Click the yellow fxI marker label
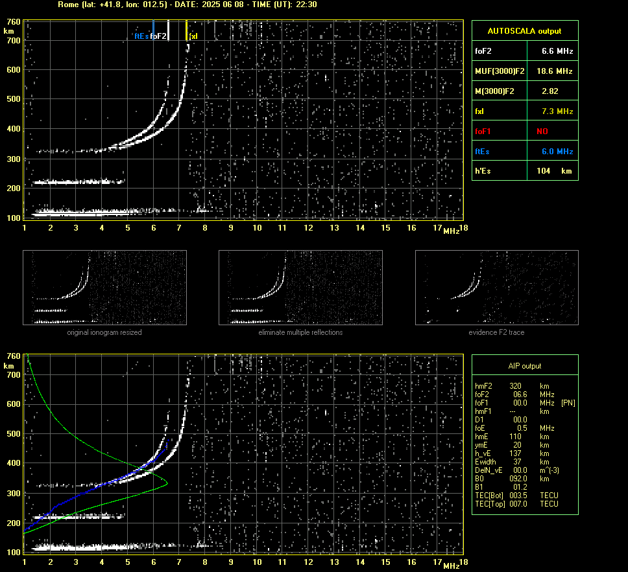The height and width of the screenshot is (572, 628). [x=193, y=36]
